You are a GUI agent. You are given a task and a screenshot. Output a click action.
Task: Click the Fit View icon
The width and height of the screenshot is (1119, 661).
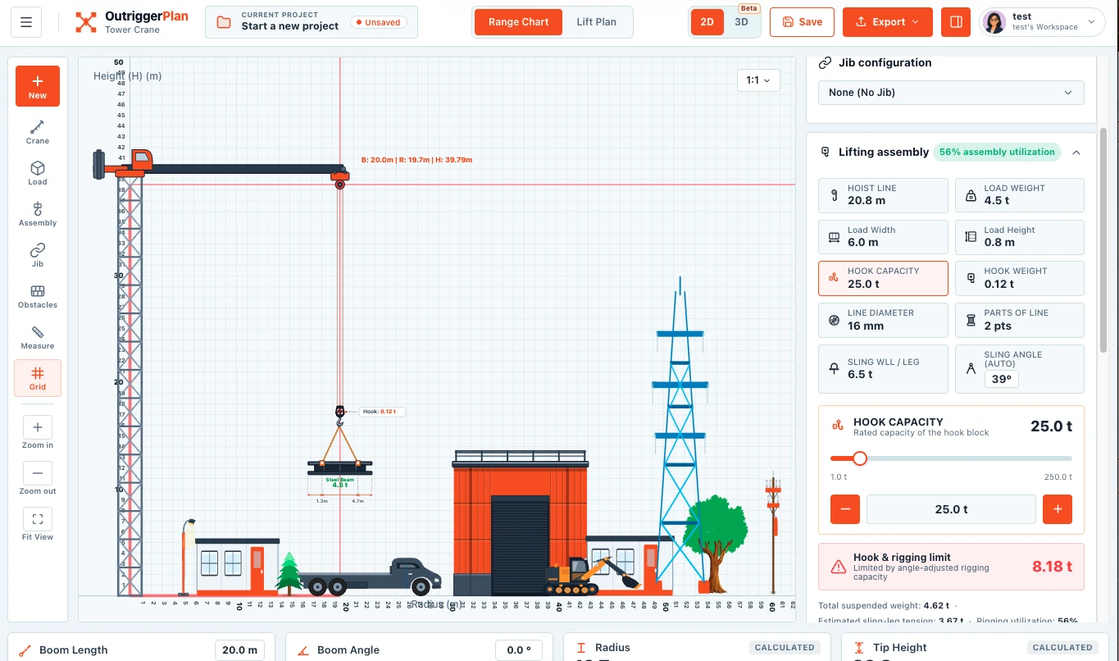[x=38, y=519]
